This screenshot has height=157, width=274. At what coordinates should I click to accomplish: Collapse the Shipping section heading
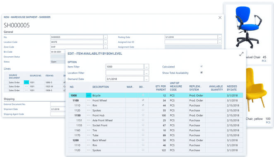click(x=9, y=99)
